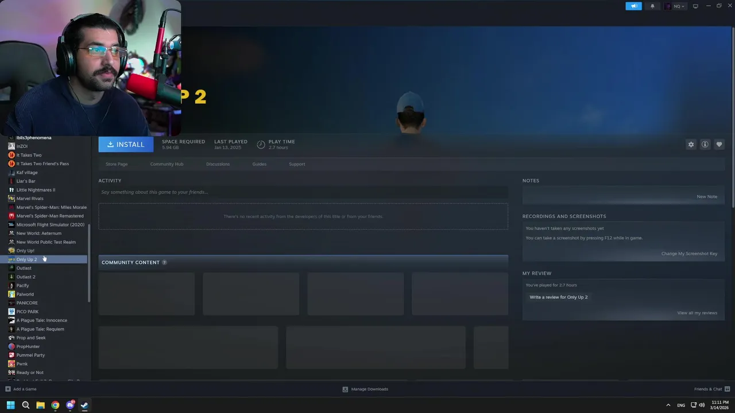
Task: Open Manage Downloads
Action: pyautogui.click(x=365, y=389)
